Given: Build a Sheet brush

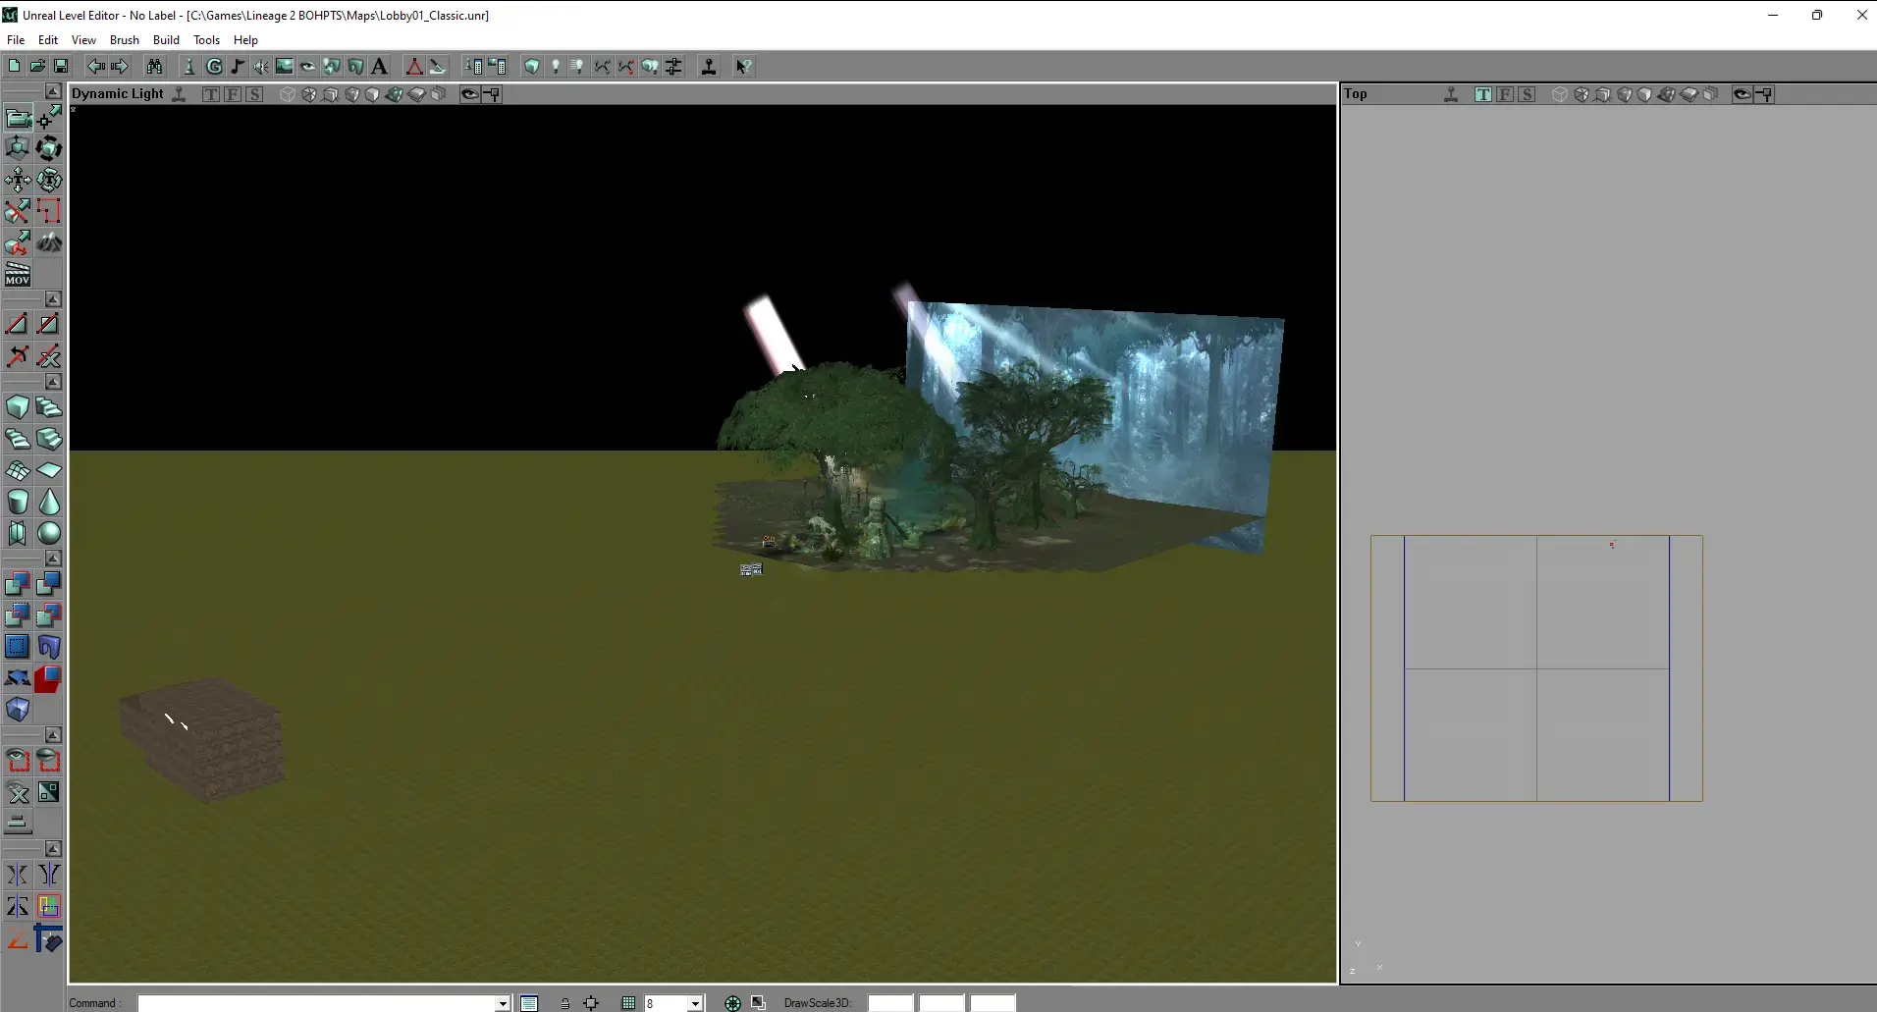Looking at the screenshot, I should [x=49, y=470].
